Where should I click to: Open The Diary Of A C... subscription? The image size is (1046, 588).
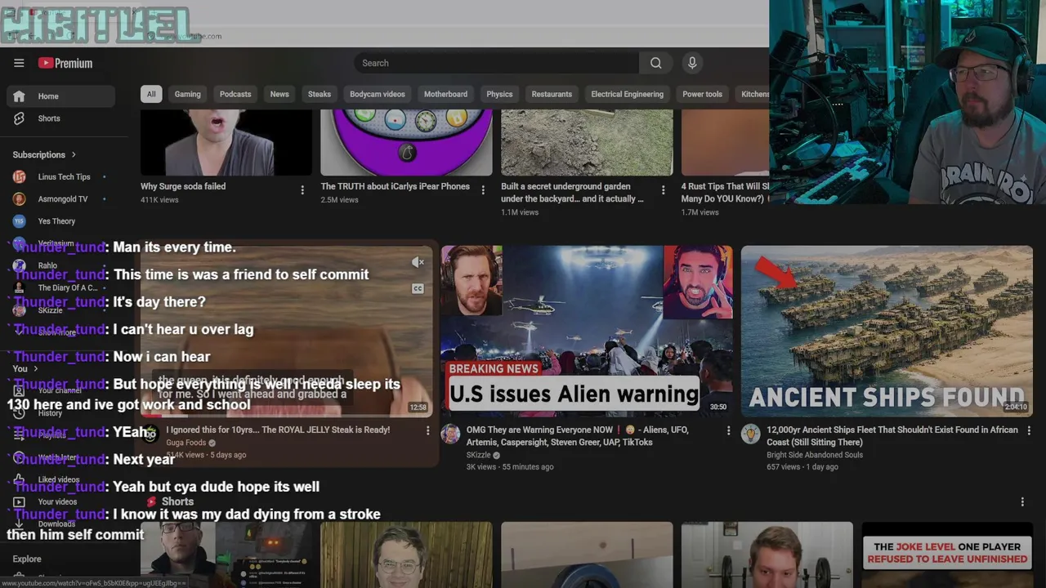[60, 287]
